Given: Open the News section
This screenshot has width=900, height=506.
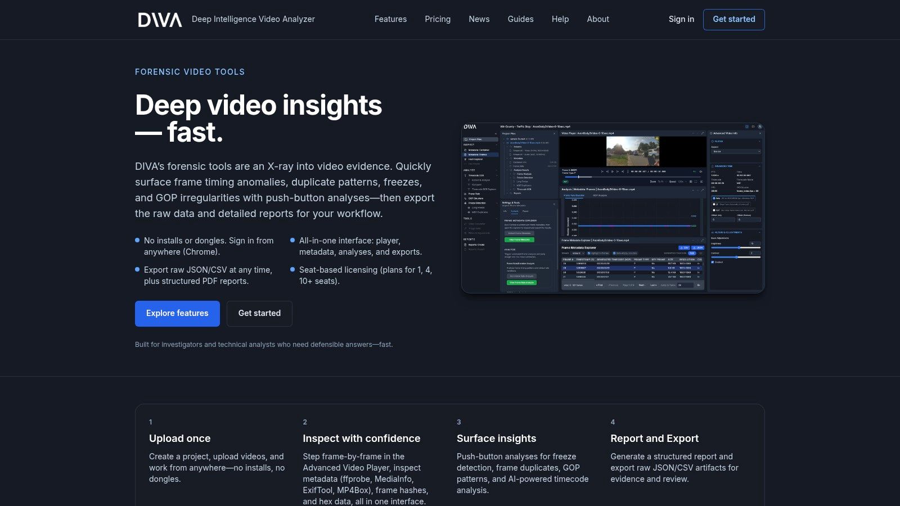Looking at the screenshot, I should 479,19.
